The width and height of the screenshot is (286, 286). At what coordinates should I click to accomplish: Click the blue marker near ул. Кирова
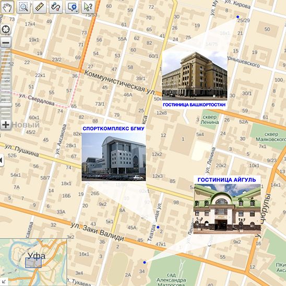click(237, 17)
